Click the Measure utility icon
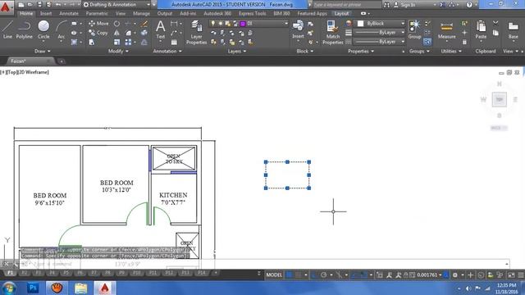Image resolution: width=525 pixels, height=295 pixels. pyautogui.click(x=446, y=30)
